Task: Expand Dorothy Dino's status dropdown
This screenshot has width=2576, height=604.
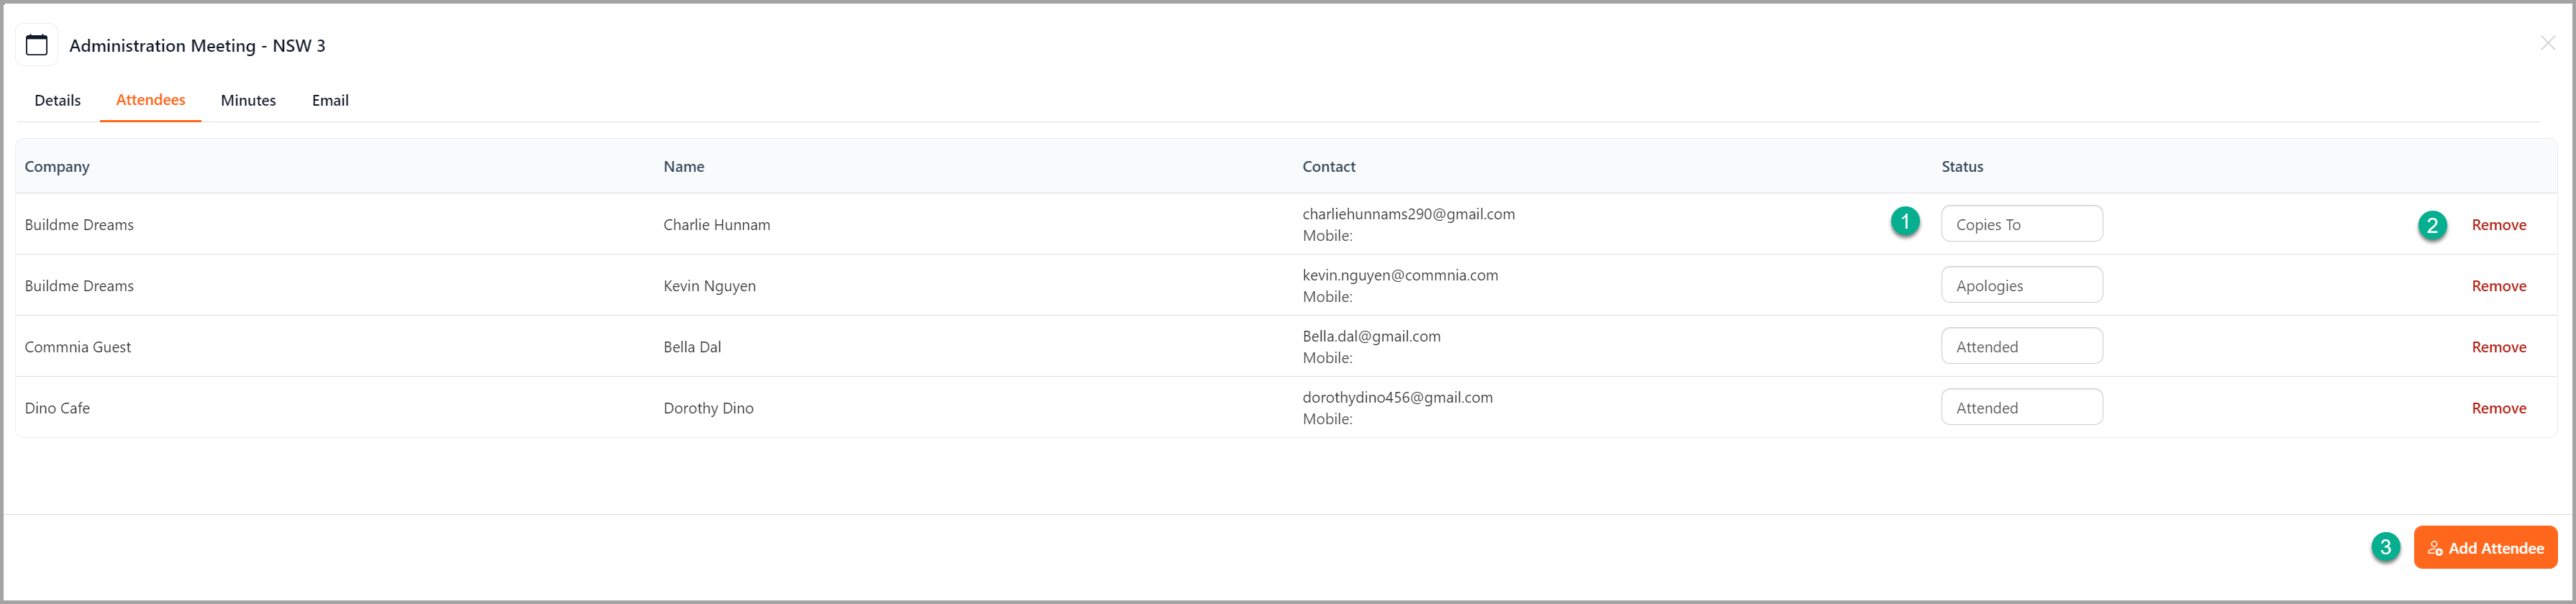Action: pos(2021,407)
